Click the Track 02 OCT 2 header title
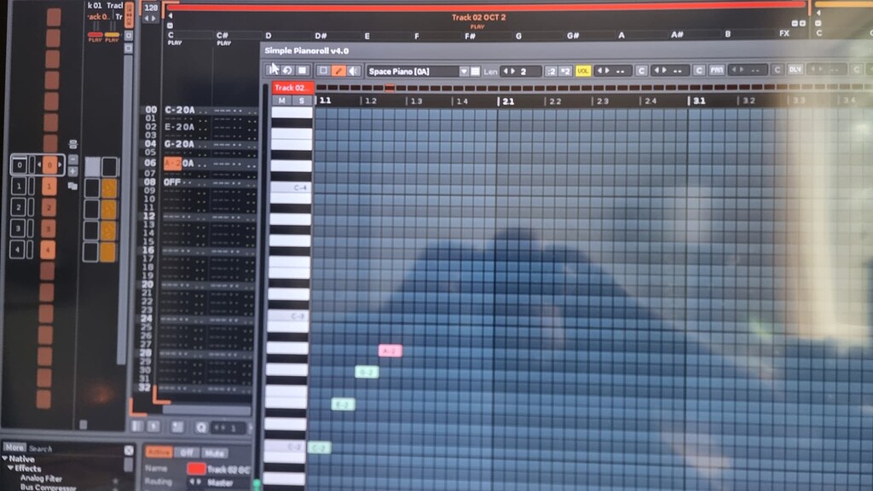The height and width of the screenshot is (491, 873). pos(479,17)
